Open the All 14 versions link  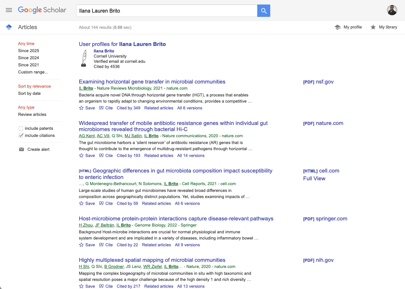[191, 156]
